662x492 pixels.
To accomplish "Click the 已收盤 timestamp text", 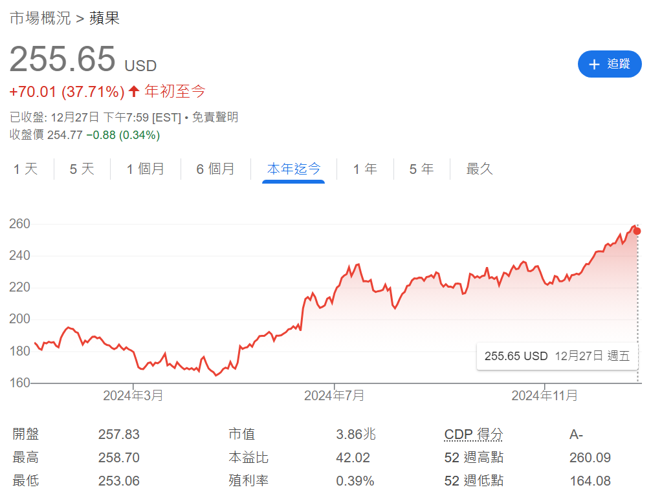I will pyautogui.click(x=95, y=117).
